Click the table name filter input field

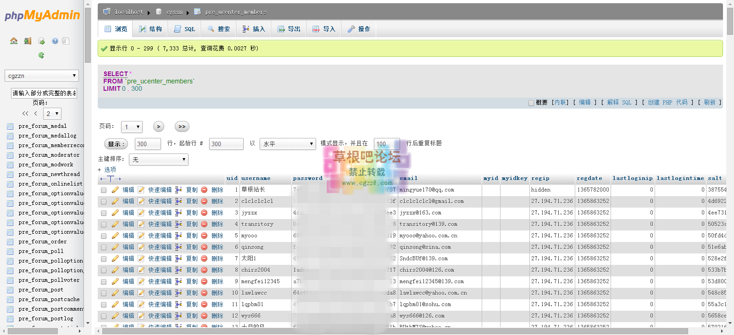click(x=44, y=93)
